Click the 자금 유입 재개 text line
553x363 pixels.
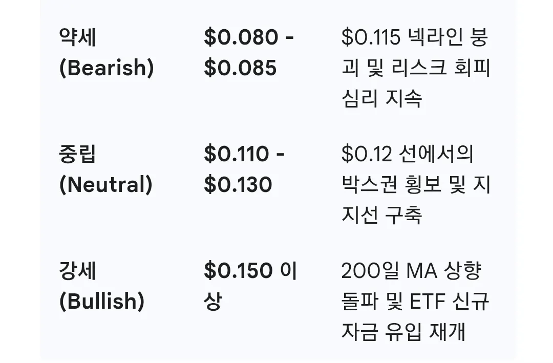403,331
